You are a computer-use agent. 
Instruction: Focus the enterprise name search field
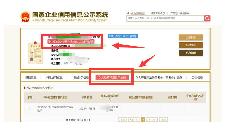pyautogui.click(x=165, y=18)
